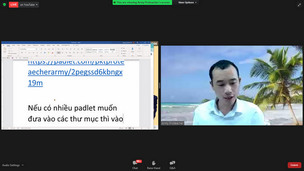Click the Redo arrow in Word

[x=20, y=58]
